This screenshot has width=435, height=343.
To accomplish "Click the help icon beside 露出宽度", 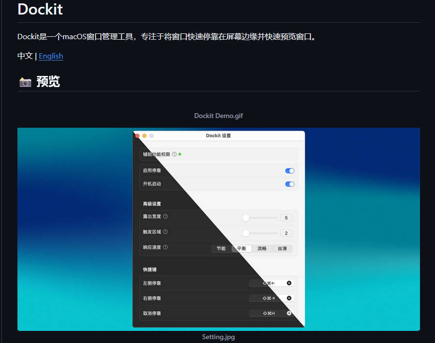I will pos(165,216).
